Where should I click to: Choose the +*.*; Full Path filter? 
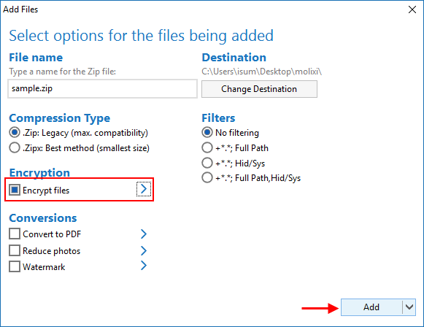point(207,147)
